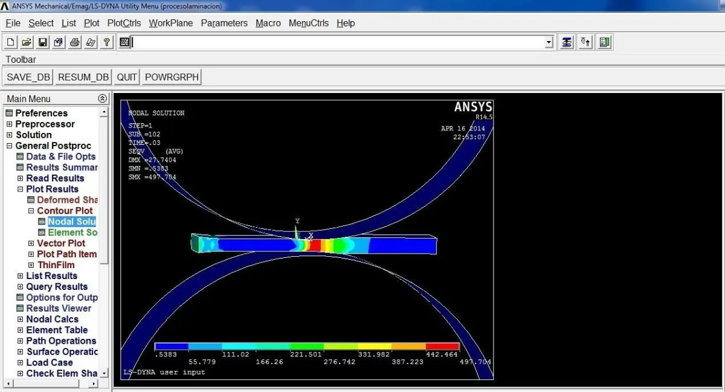Click the POWRGRPH toolbar button

(x=172, y=77)
